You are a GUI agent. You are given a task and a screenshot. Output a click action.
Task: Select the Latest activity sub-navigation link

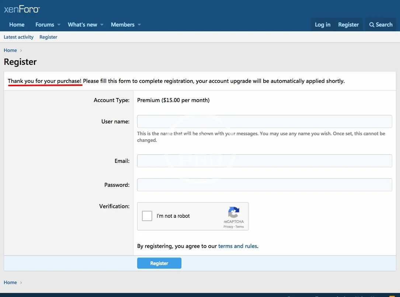click(x=18, y=37)
